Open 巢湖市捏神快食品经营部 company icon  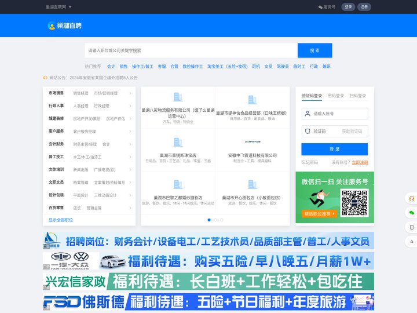(x=252, y=100)
